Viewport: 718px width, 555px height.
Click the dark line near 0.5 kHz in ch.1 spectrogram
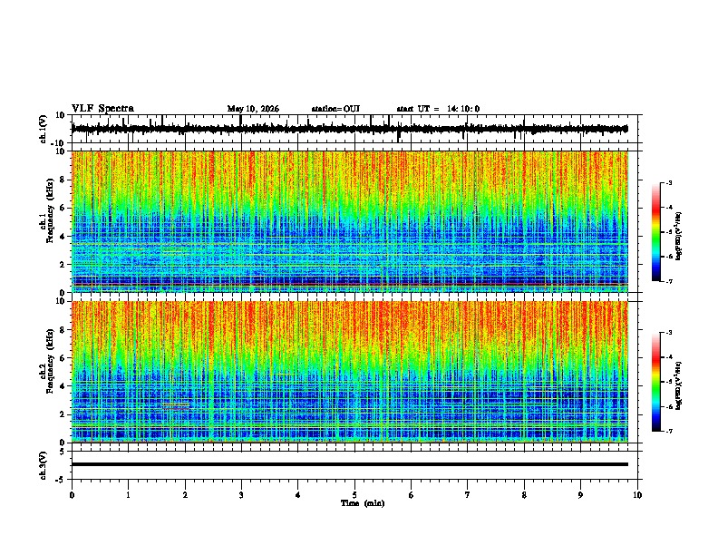point(349,285)
